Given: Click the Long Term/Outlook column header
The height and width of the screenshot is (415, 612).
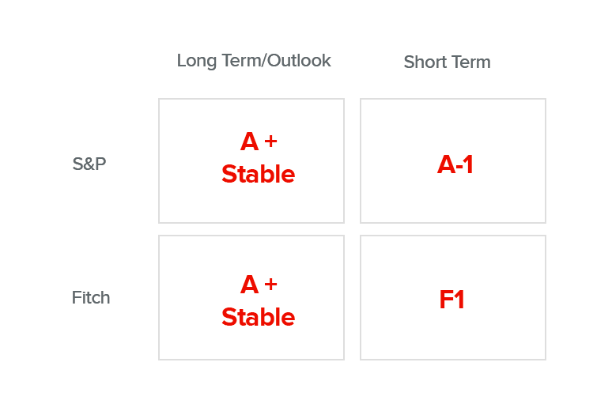Looking at the screenshot, I should click(254, 61).
